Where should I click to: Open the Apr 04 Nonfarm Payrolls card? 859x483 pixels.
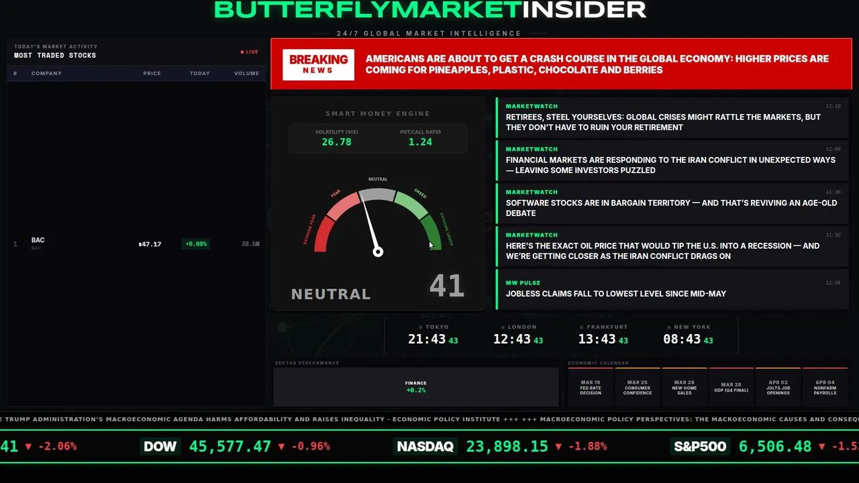pos(825,387)
